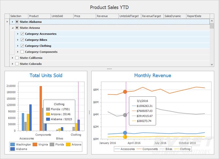Click the Washington Accessories light blue bar
219x159 pixels.
point(23,122)
